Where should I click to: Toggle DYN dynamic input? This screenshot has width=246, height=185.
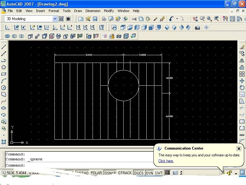[x=149, y=173]
